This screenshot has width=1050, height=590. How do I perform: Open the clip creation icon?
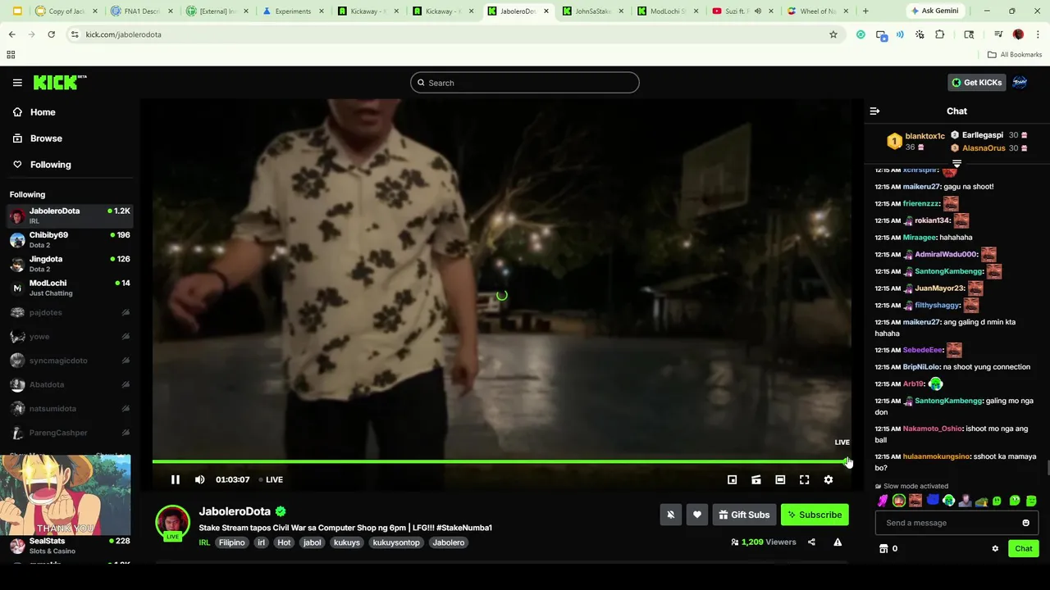click(756, 480)
